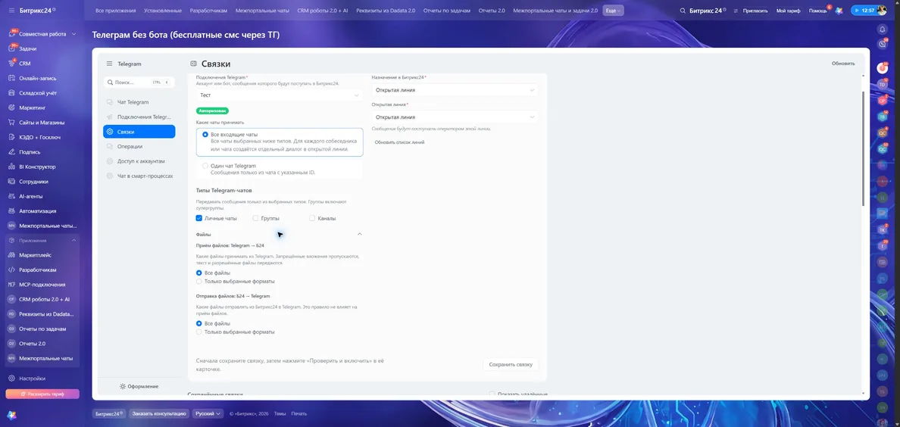Click Обновить in the panel header
The image size is (900, 427).
tap(843, 64)
